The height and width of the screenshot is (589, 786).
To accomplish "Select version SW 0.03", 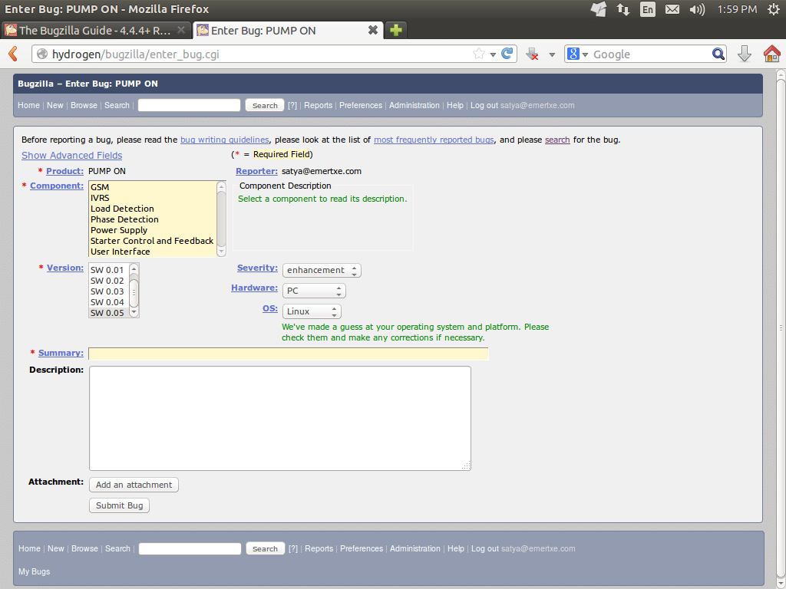I will coord(109,291).
